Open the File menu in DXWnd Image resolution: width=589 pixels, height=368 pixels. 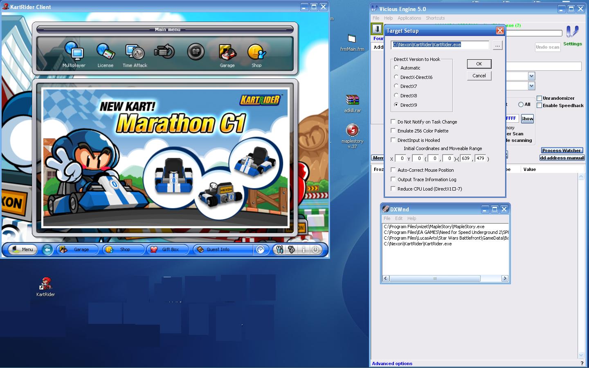(387, 218)
